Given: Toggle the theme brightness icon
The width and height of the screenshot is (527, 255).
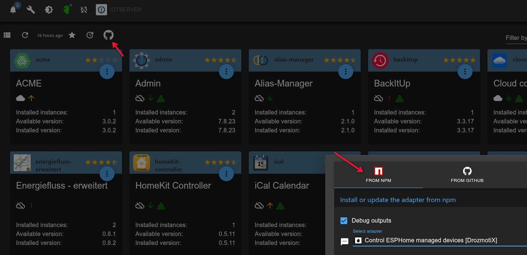Looking at the screenshot, I should tap(49, 10).
